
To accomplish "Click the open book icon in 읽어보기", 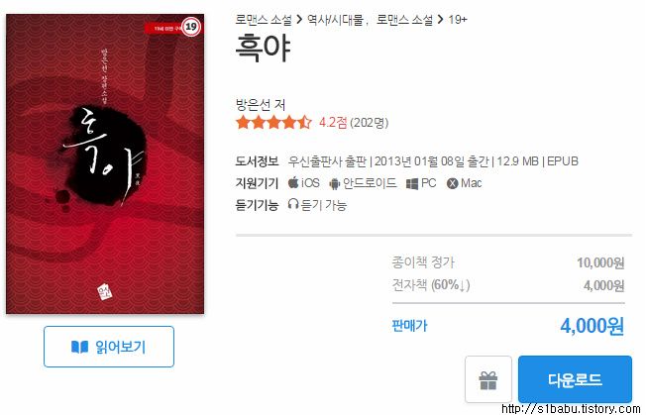I will [x=79, y=347].
